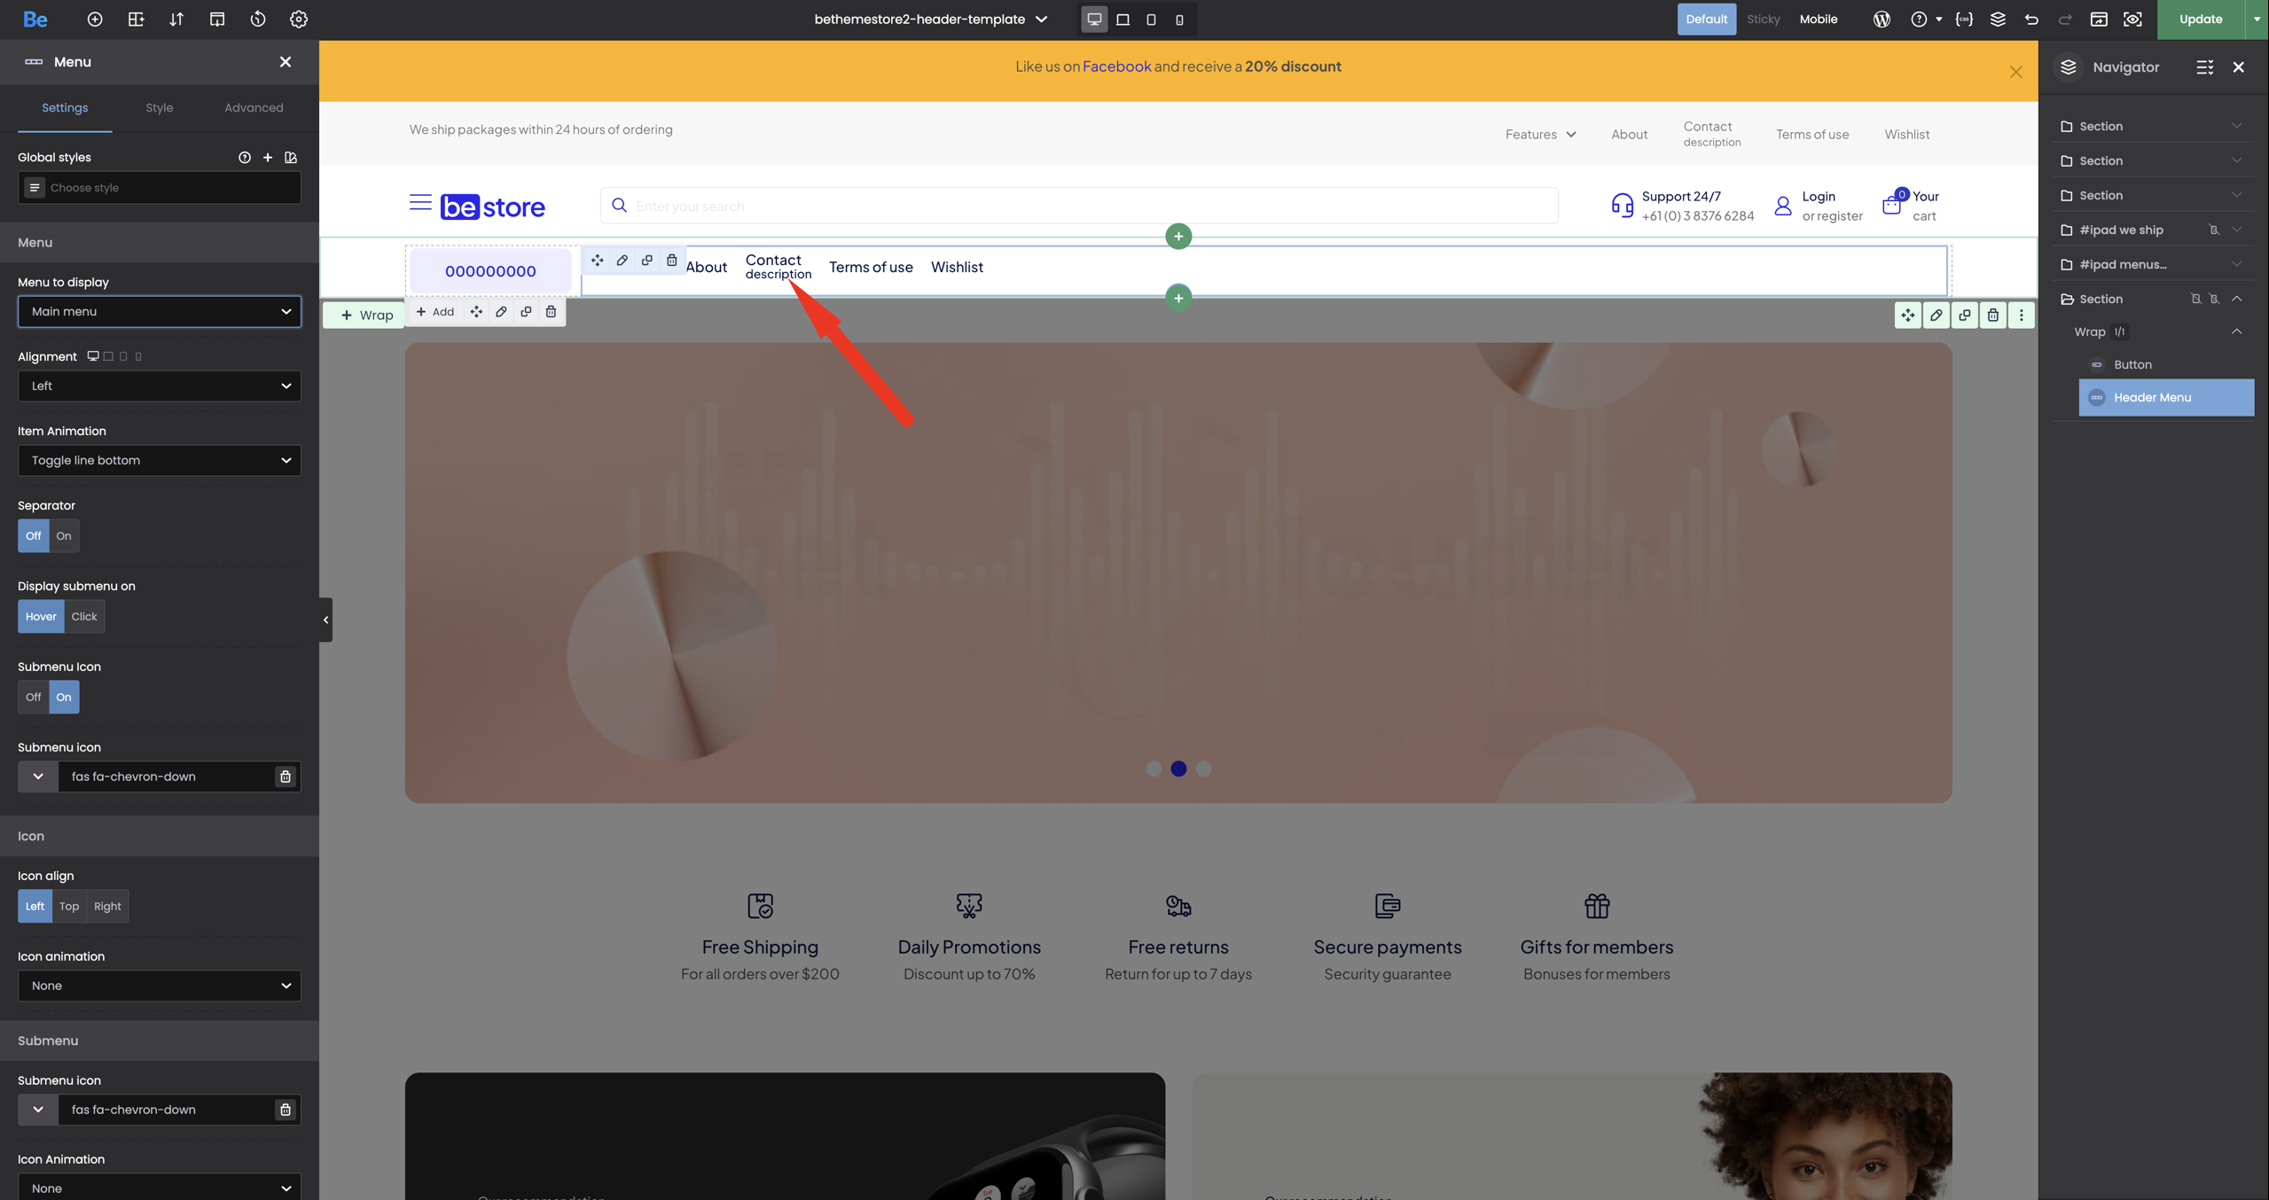The image size is (2269, 1200).
Task: Select the first slider pagination dot
Action: [1154, 768]
